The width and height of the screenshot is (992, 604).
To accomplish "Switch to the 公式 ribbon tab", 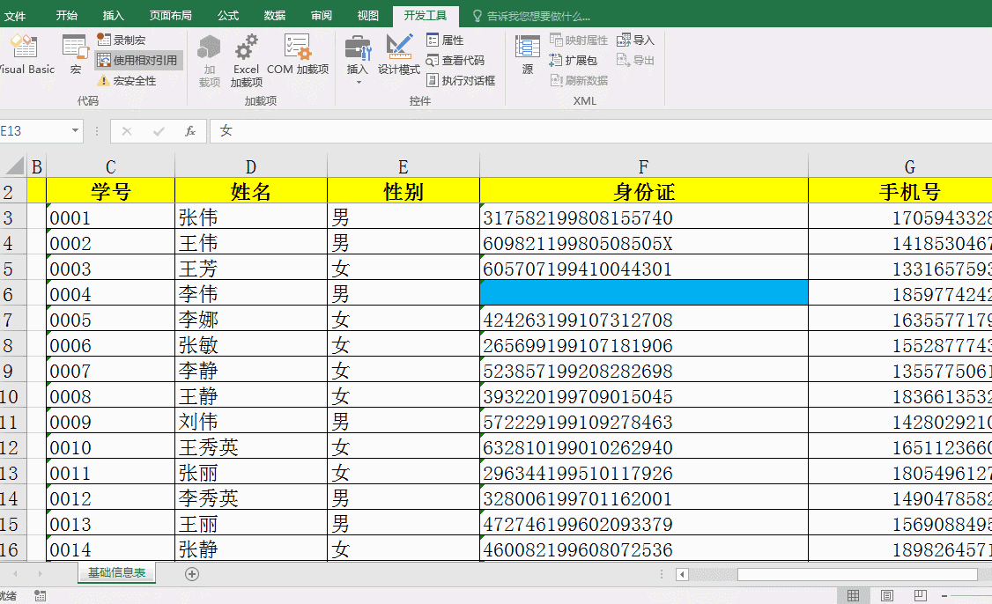I will point(227,16).
